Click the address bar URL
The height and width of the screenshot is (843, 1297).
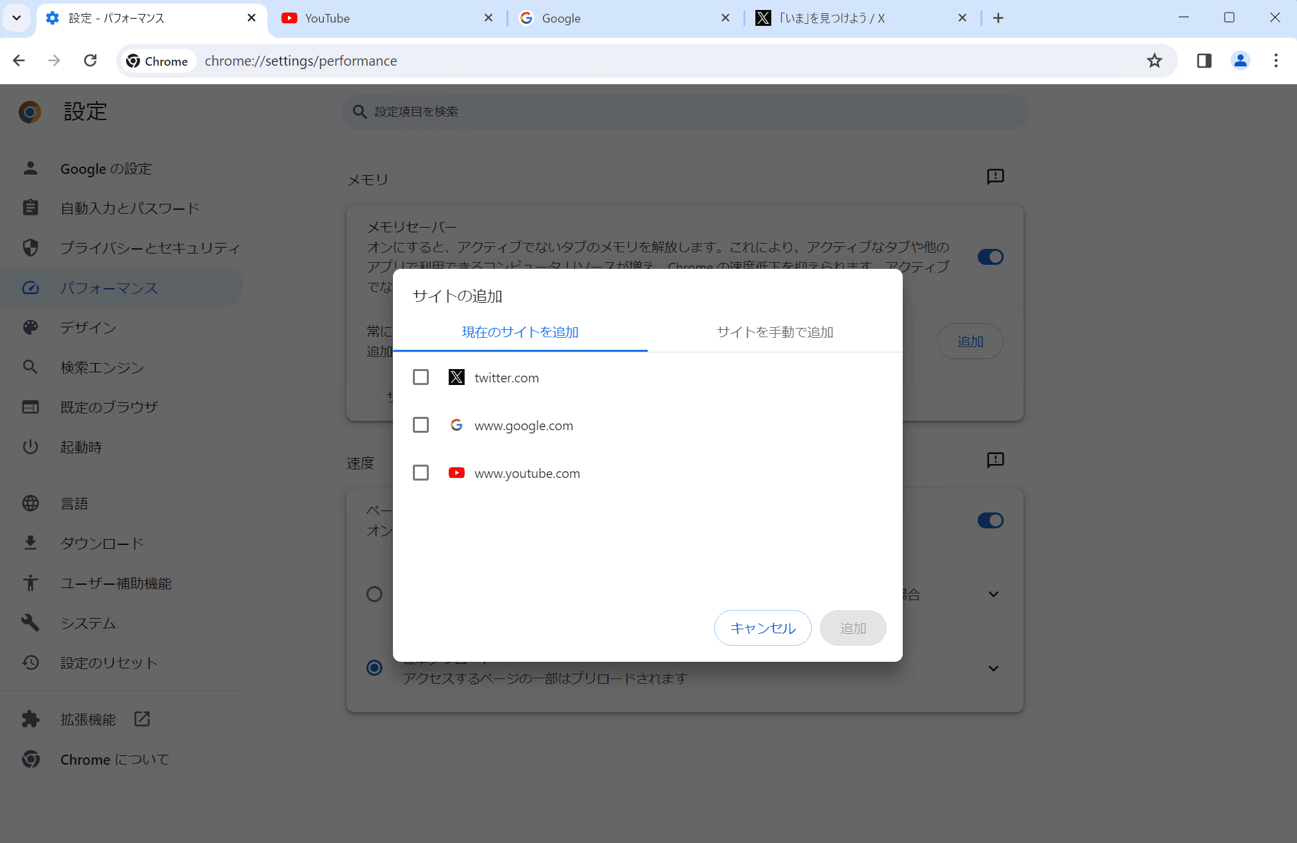(301, 61)
